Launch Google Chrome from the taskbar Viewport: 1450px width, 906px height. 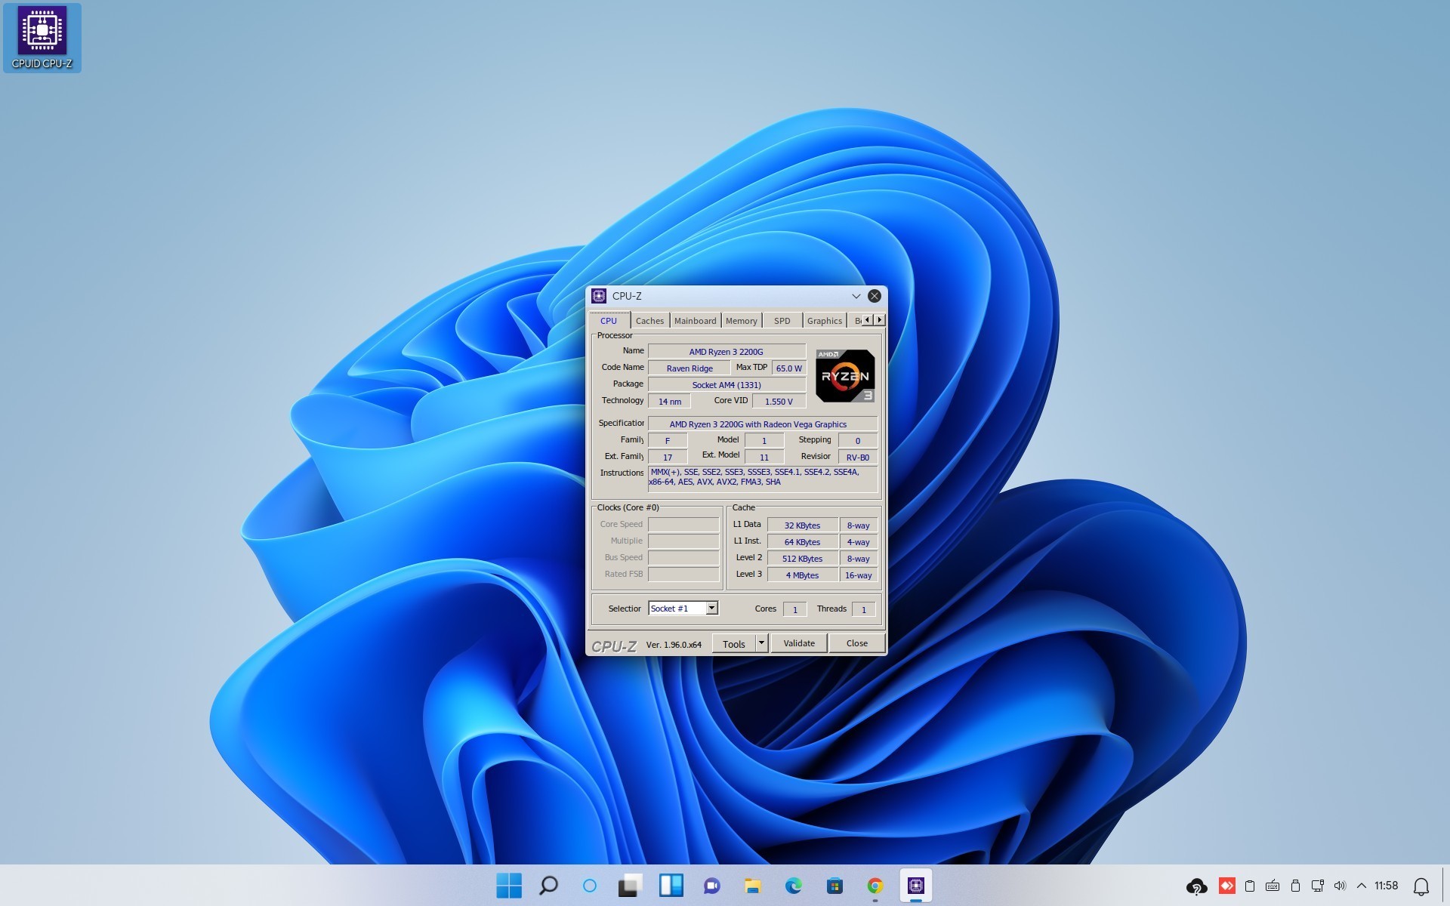875,886
